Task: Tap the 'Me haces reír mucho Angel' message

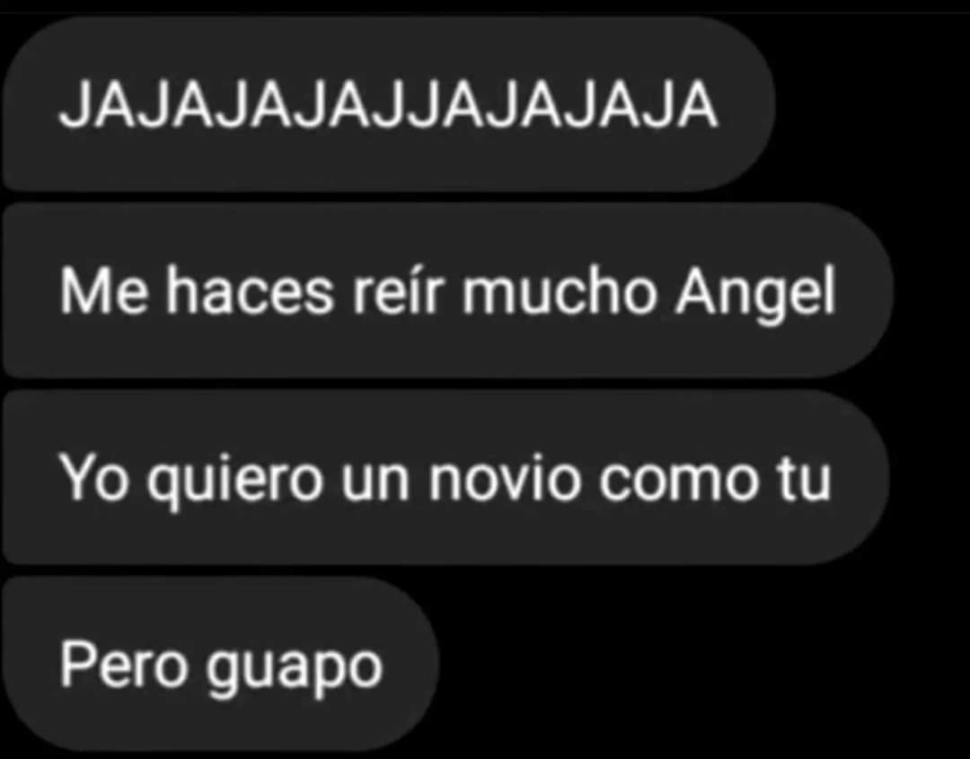Action: 447,290
